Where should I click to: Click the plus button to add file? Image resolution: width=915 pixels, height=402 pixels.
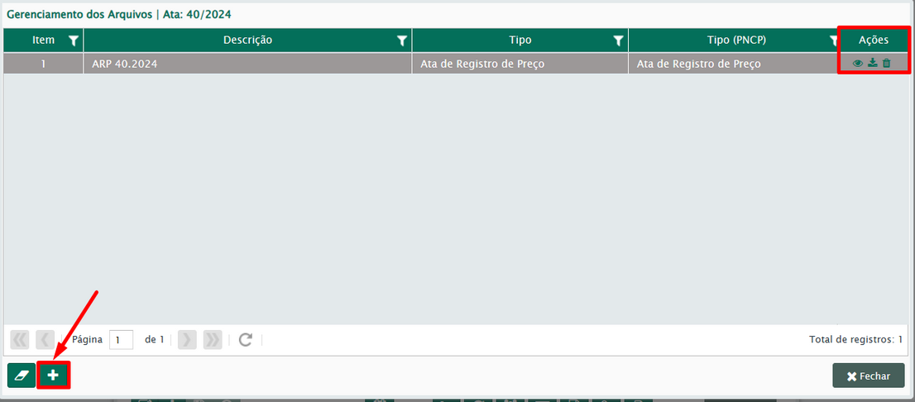coord(53,376)
